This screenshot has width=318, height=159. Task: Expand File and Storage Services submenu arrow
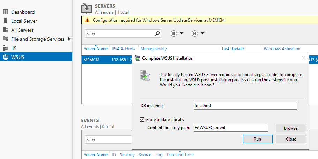(69, 39)
